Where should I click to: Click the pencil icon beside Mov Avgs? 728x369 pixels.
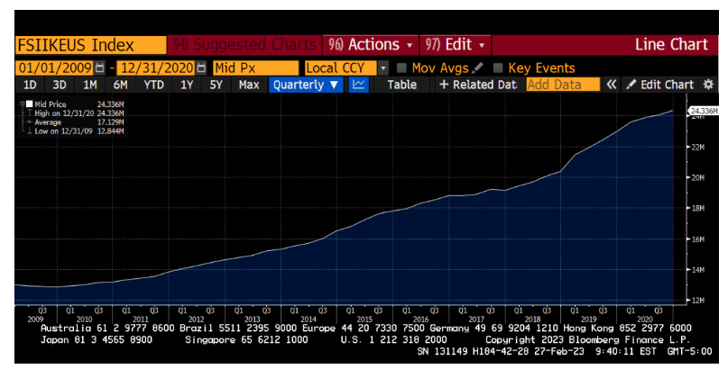pos(477,68)
